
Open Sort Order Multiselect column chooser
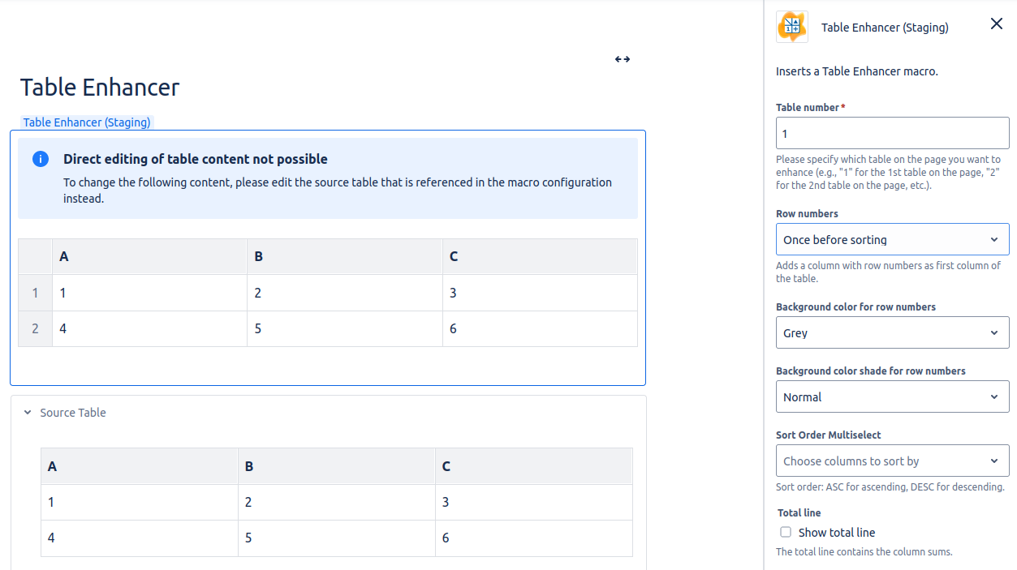tap(891, 461)
